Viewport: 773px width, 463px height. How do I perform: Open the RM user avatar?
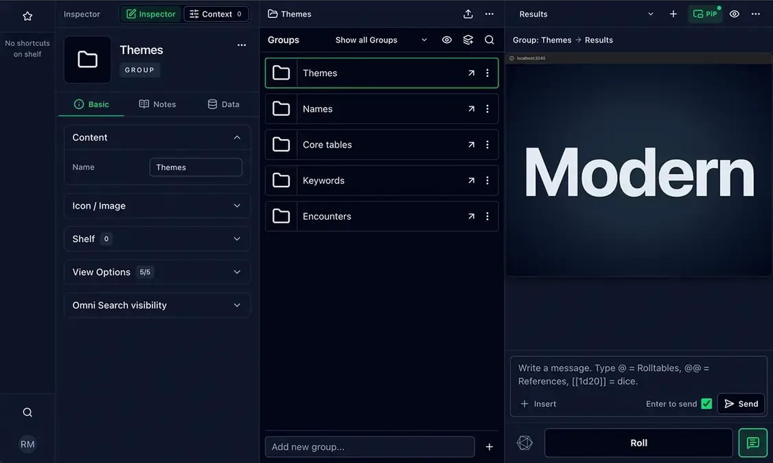[x=27, y=444]
